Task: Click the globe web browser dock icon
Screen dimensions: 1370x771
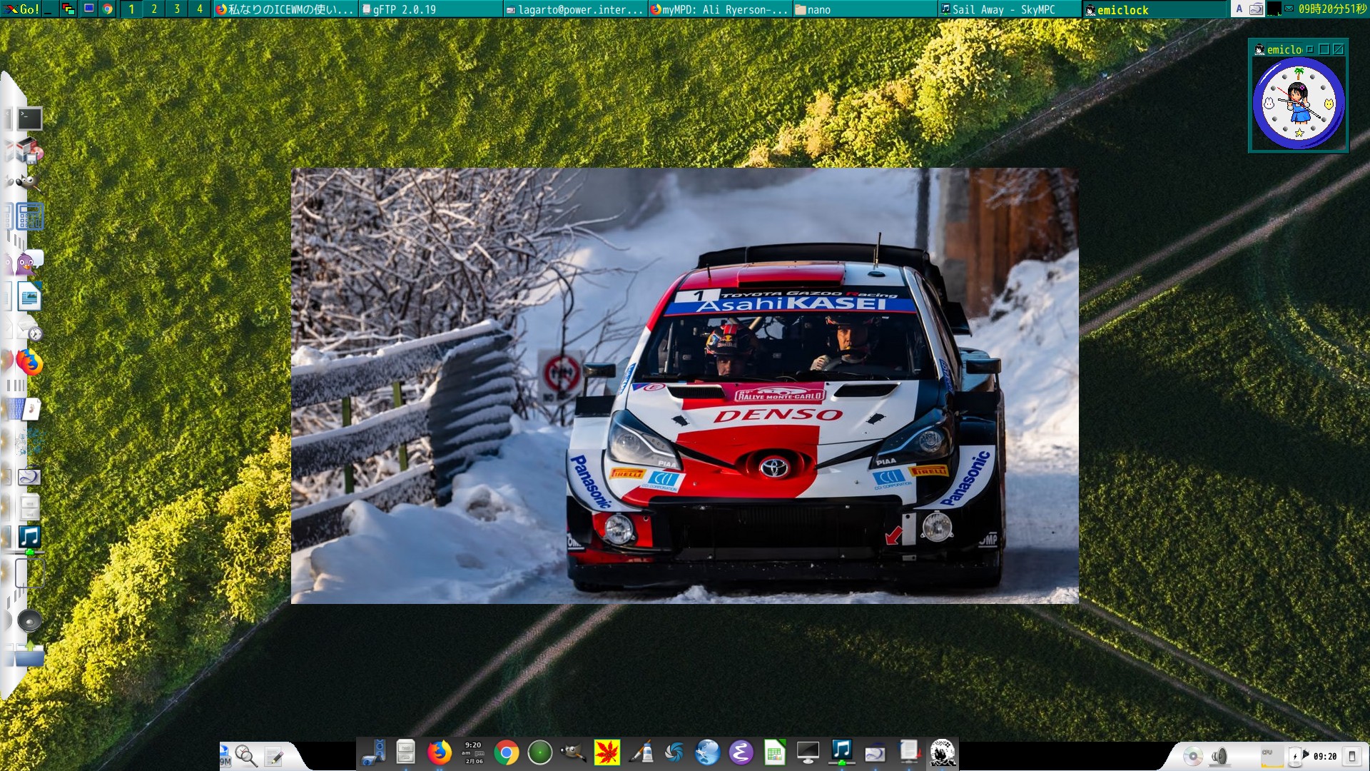Action: coord(707,753)
